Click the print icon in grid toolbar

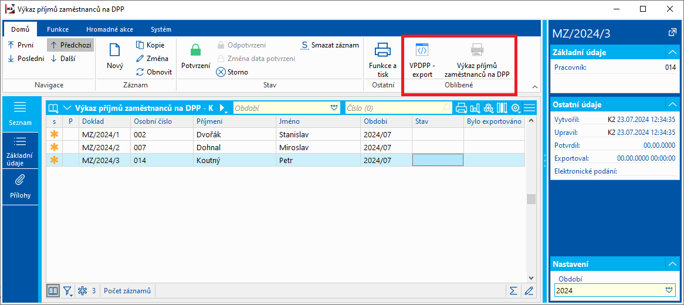click(x=462, y=108)
